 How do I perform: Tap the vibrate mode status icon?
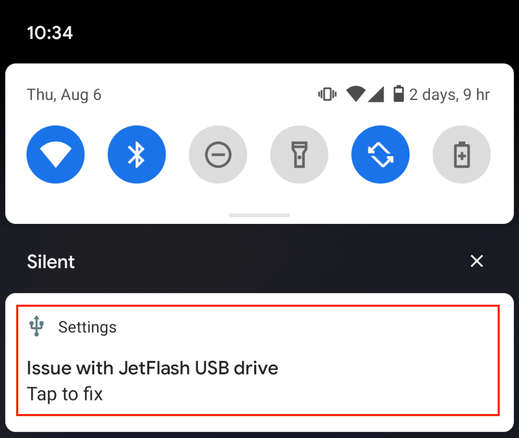click(x=327, y=94)
